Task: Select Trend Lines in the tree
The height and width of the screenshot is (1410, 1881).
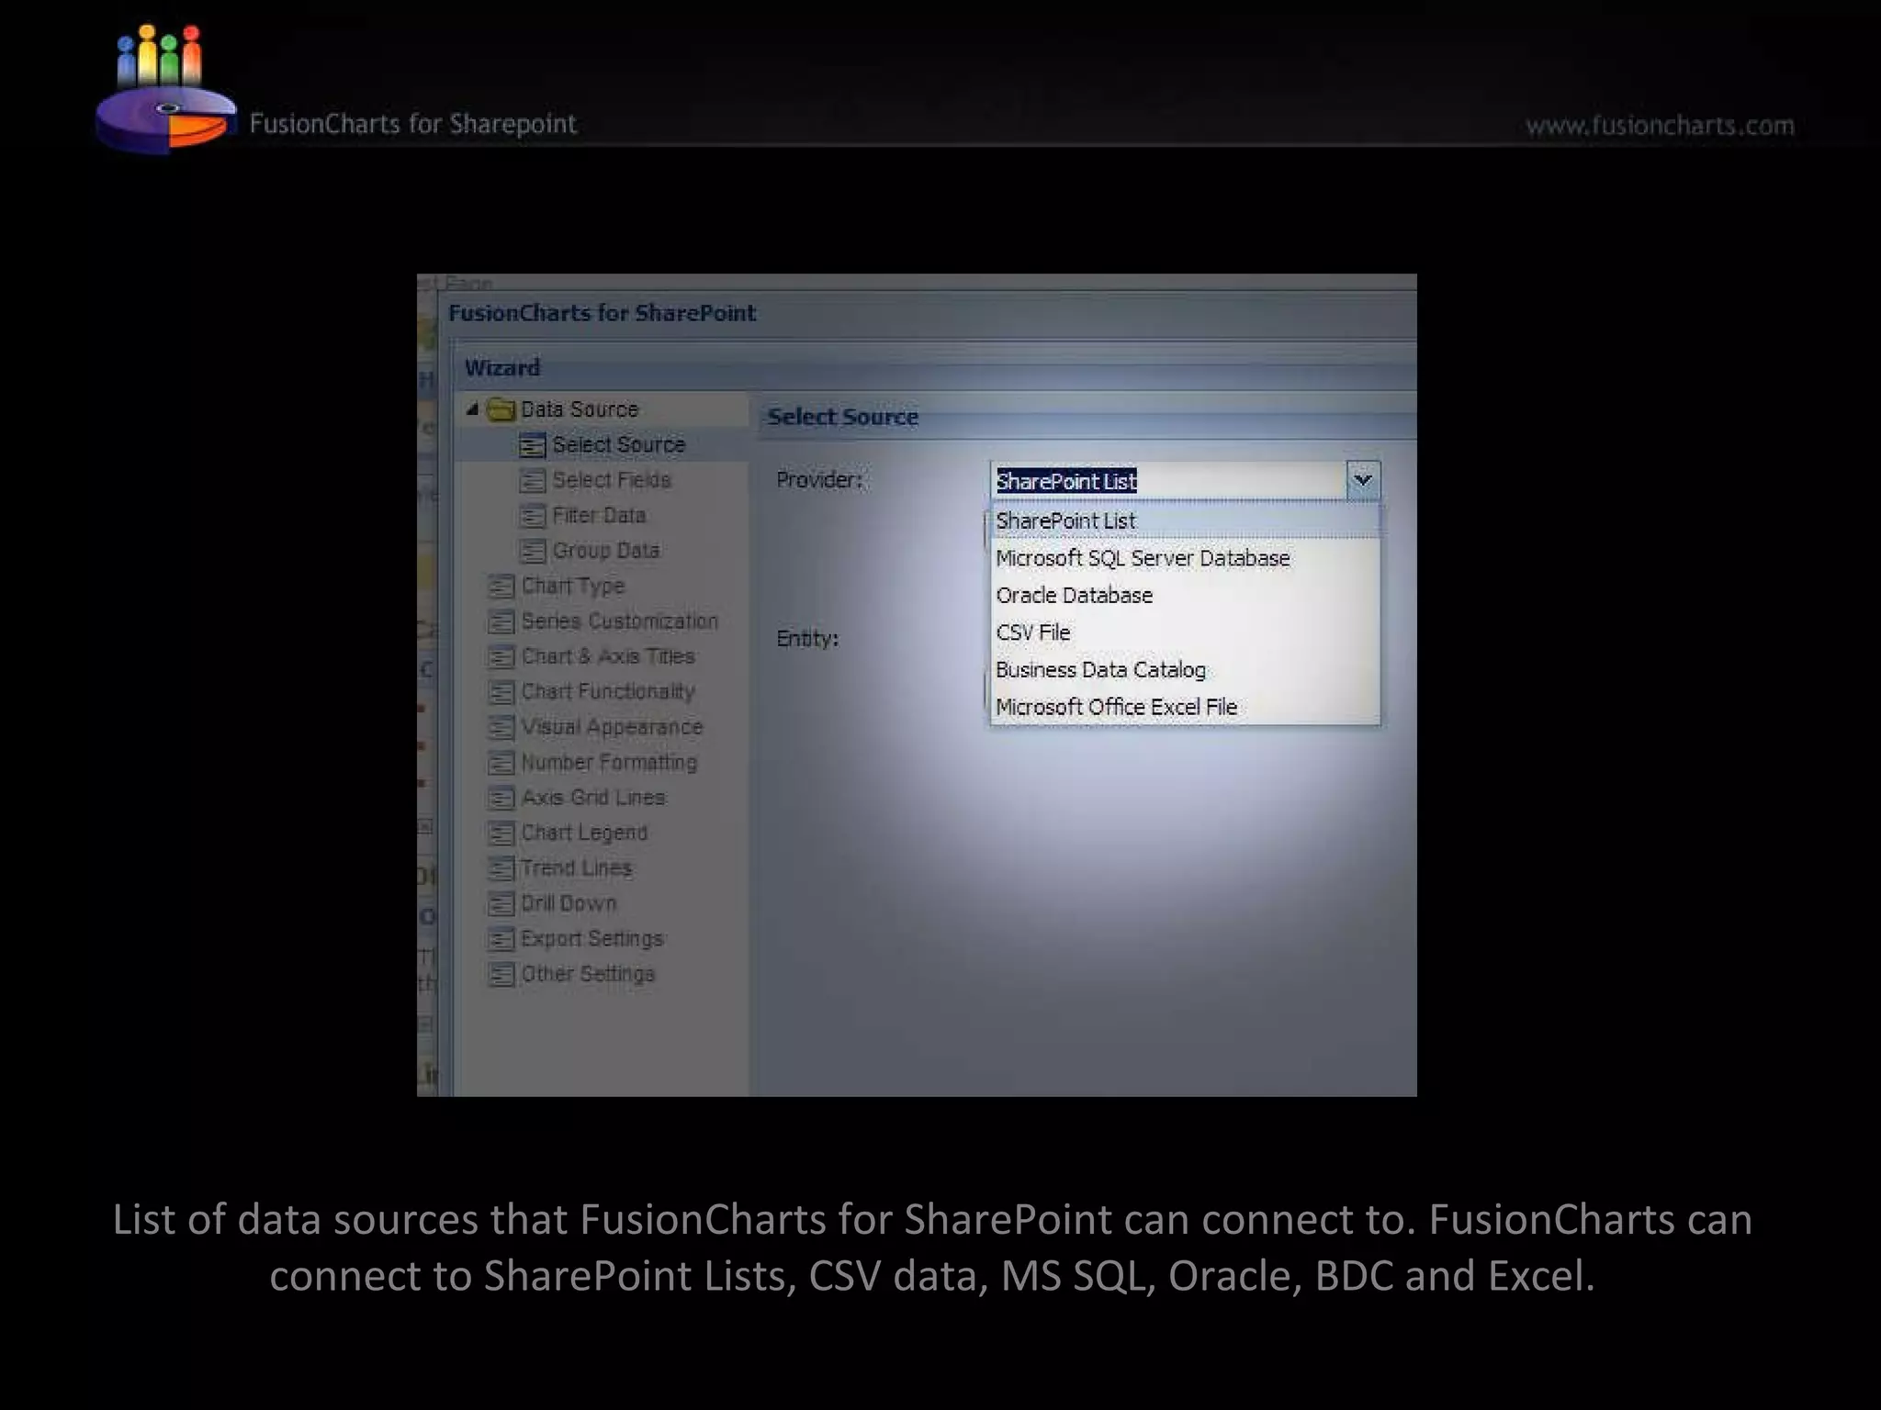Action: coord(576,867)
